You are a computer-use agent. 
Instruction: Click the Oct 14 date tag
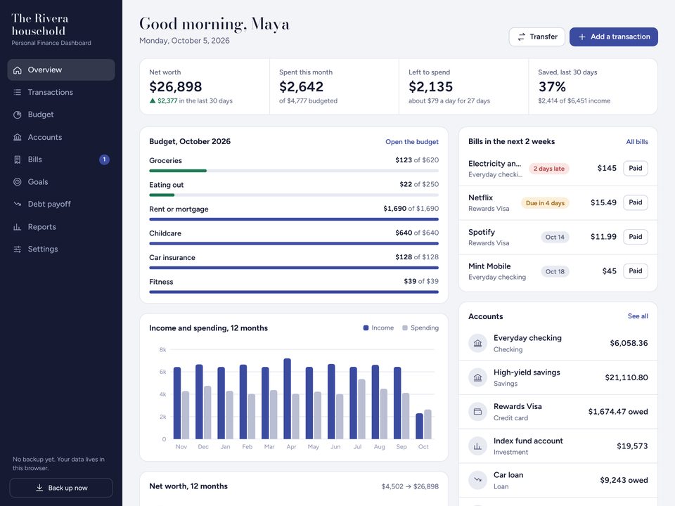point(555,237)
